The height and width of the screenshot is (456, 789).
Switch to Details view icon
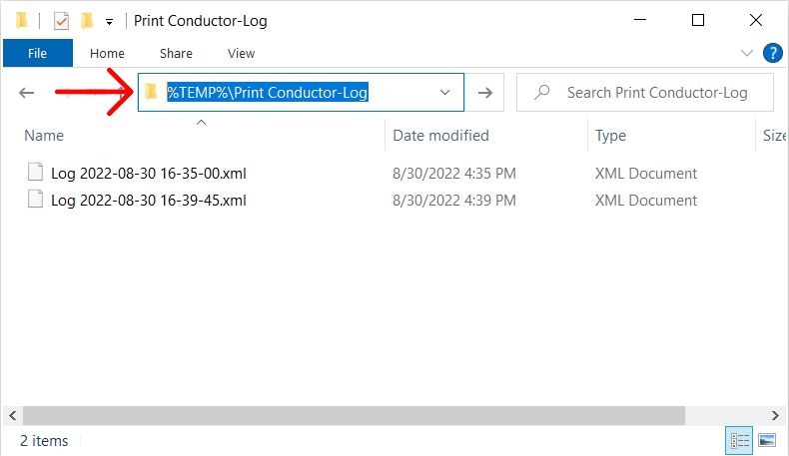(739, 441)
